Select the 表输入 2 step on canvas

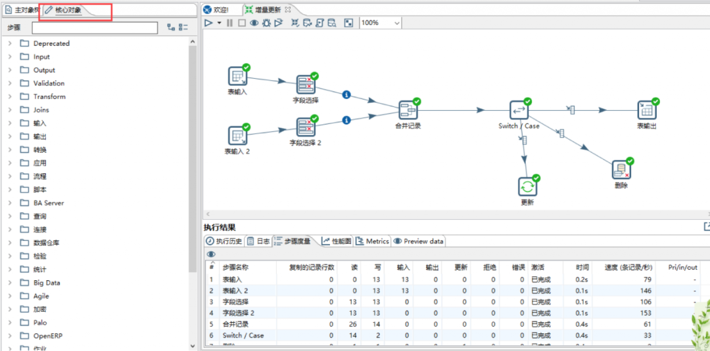pyautogui.click(x=237, y=136)
